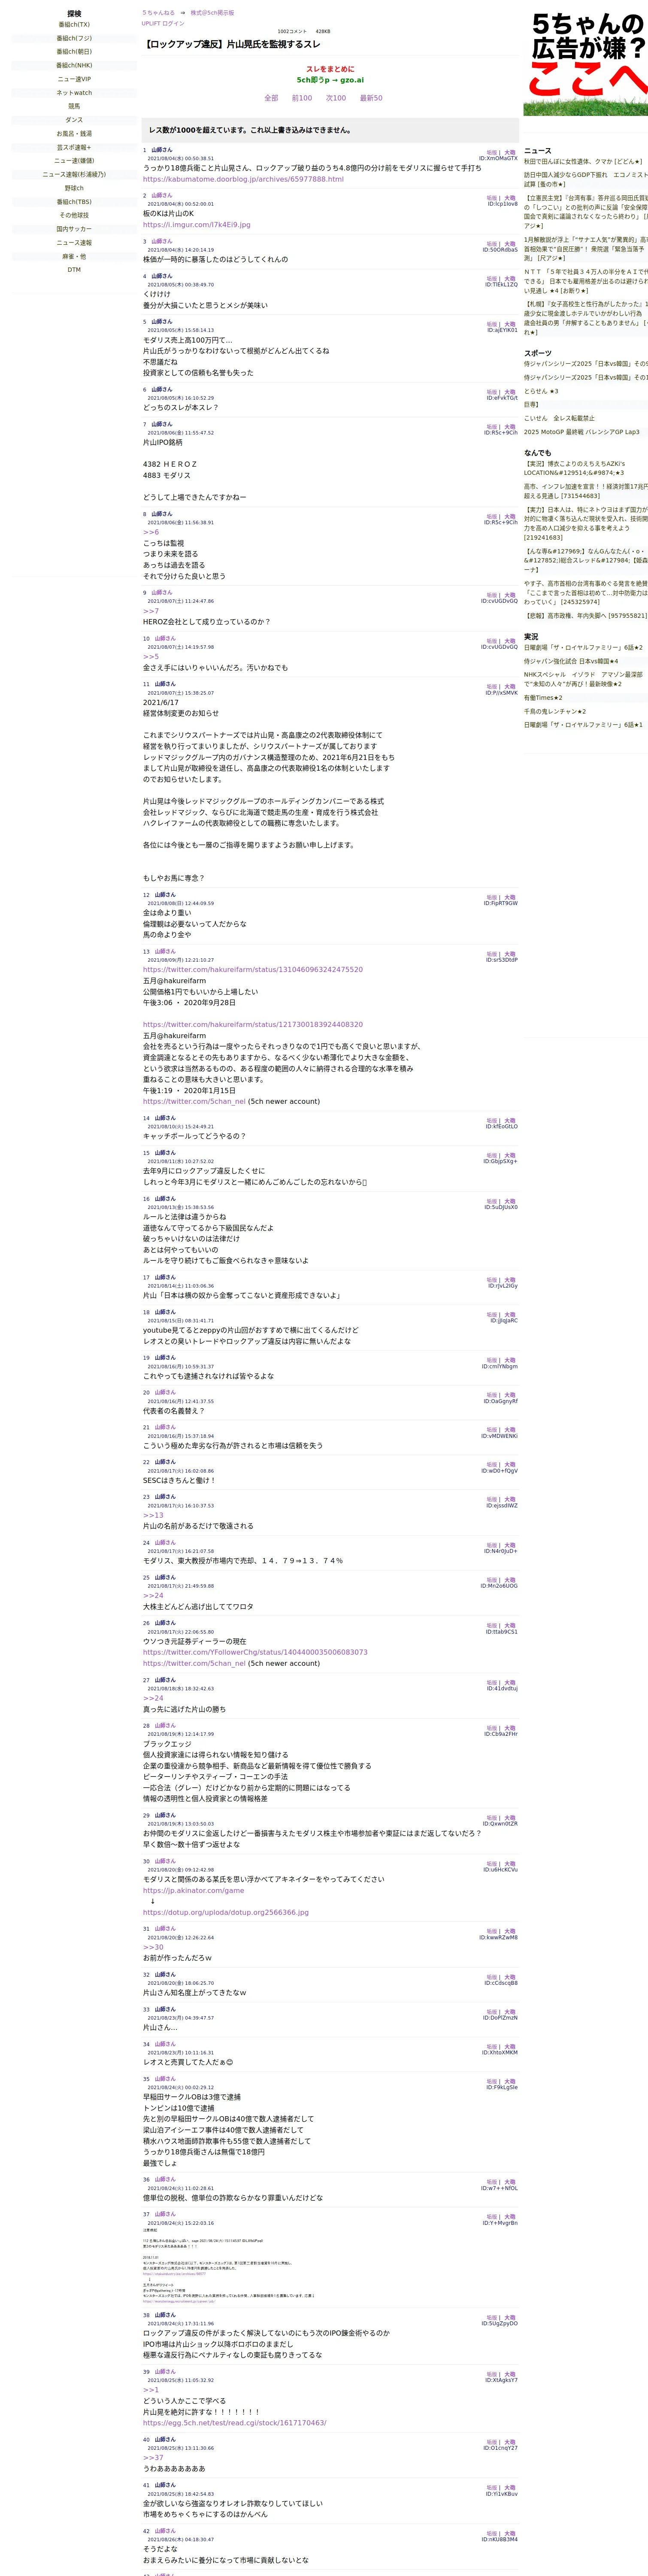Open 番組ch(朝日) in the sidebar
The width and height of the screenshot is (648, 2576).
74,52
